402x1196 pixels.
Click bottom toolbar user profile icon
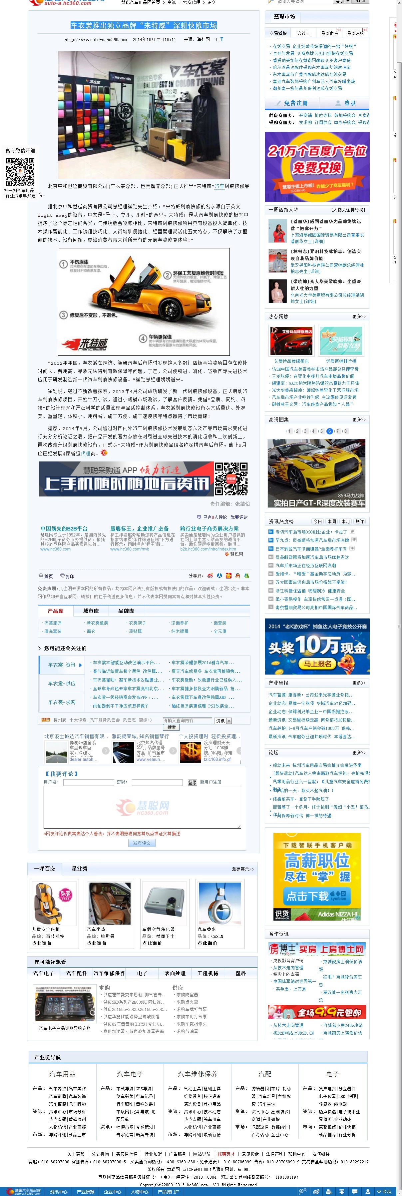(x=368, y=1191)
